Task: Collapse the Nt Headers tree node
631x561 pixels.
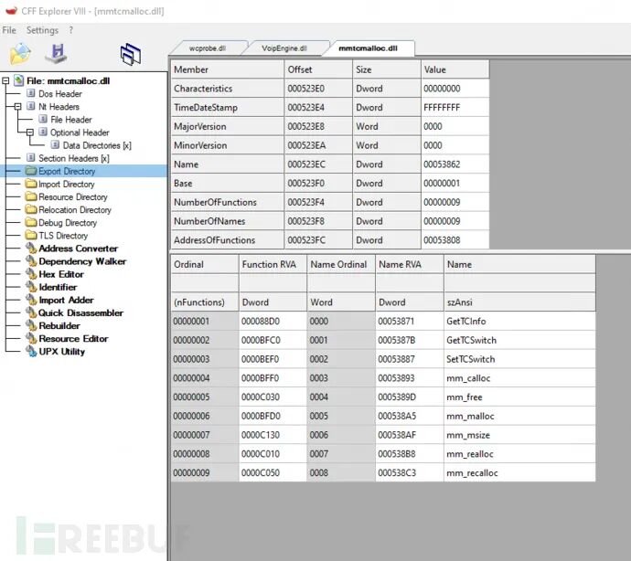Action: point(17,107)
